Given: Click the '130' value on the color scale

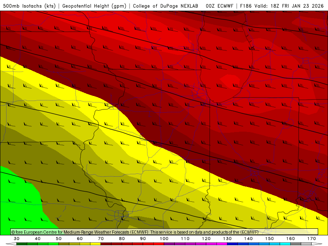Looking at the screenshot, I should point(228,239).
